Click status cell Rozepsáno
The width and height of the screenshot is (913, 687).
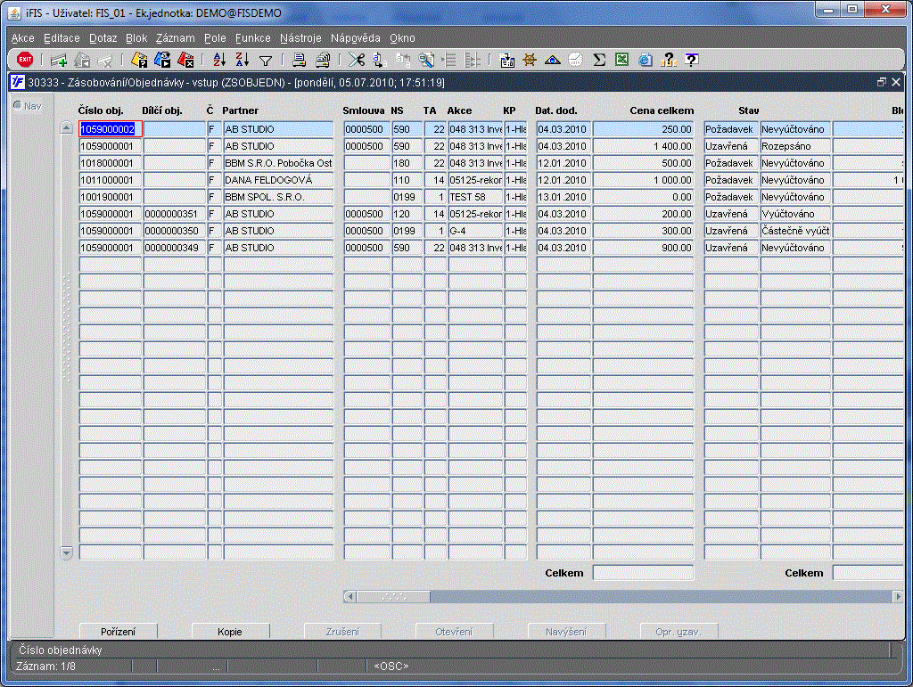pos(795,147)
